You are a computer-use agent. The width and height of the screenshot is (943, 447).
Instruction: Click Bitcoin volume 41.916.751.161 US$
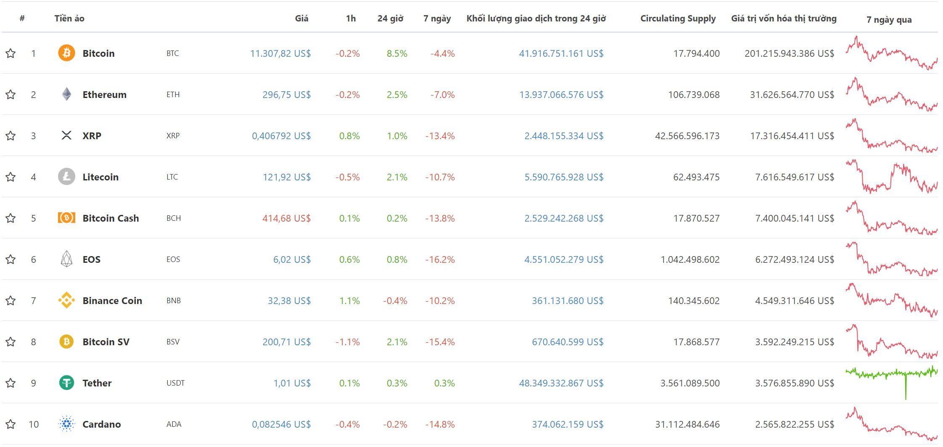(561, 53)
